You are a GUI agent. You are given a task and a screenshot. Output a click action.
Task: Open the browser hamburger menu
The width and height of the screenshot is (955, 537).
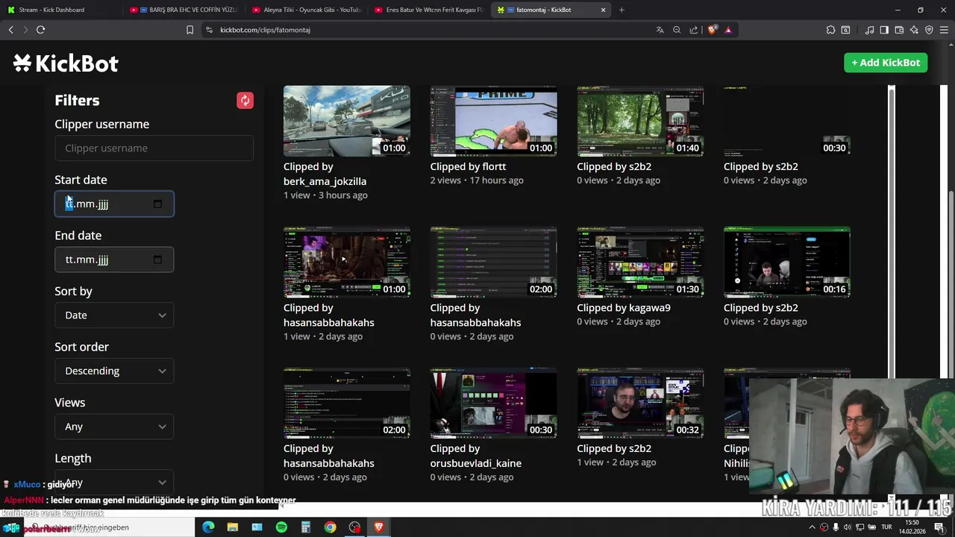tap(945, 30)
